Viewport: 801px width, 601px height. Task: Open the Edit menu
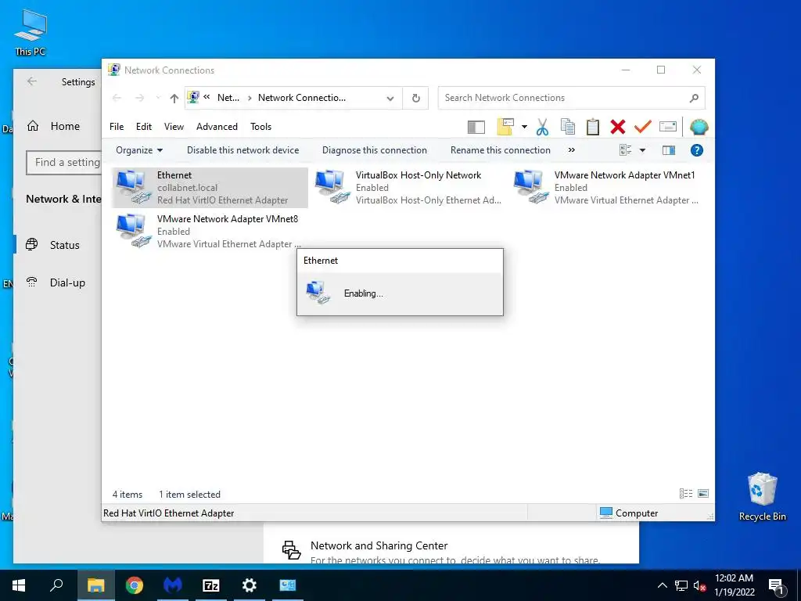point(144,127)
